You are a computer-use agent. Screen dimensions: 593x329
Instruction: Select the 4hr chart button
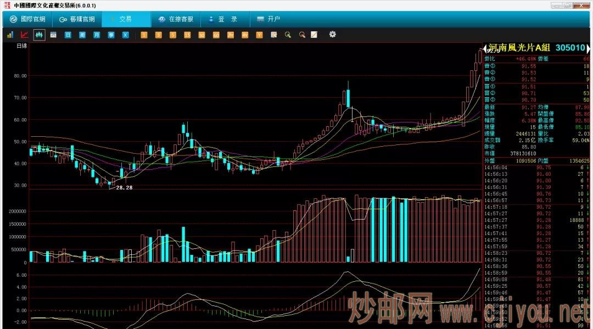click(245, 35)
